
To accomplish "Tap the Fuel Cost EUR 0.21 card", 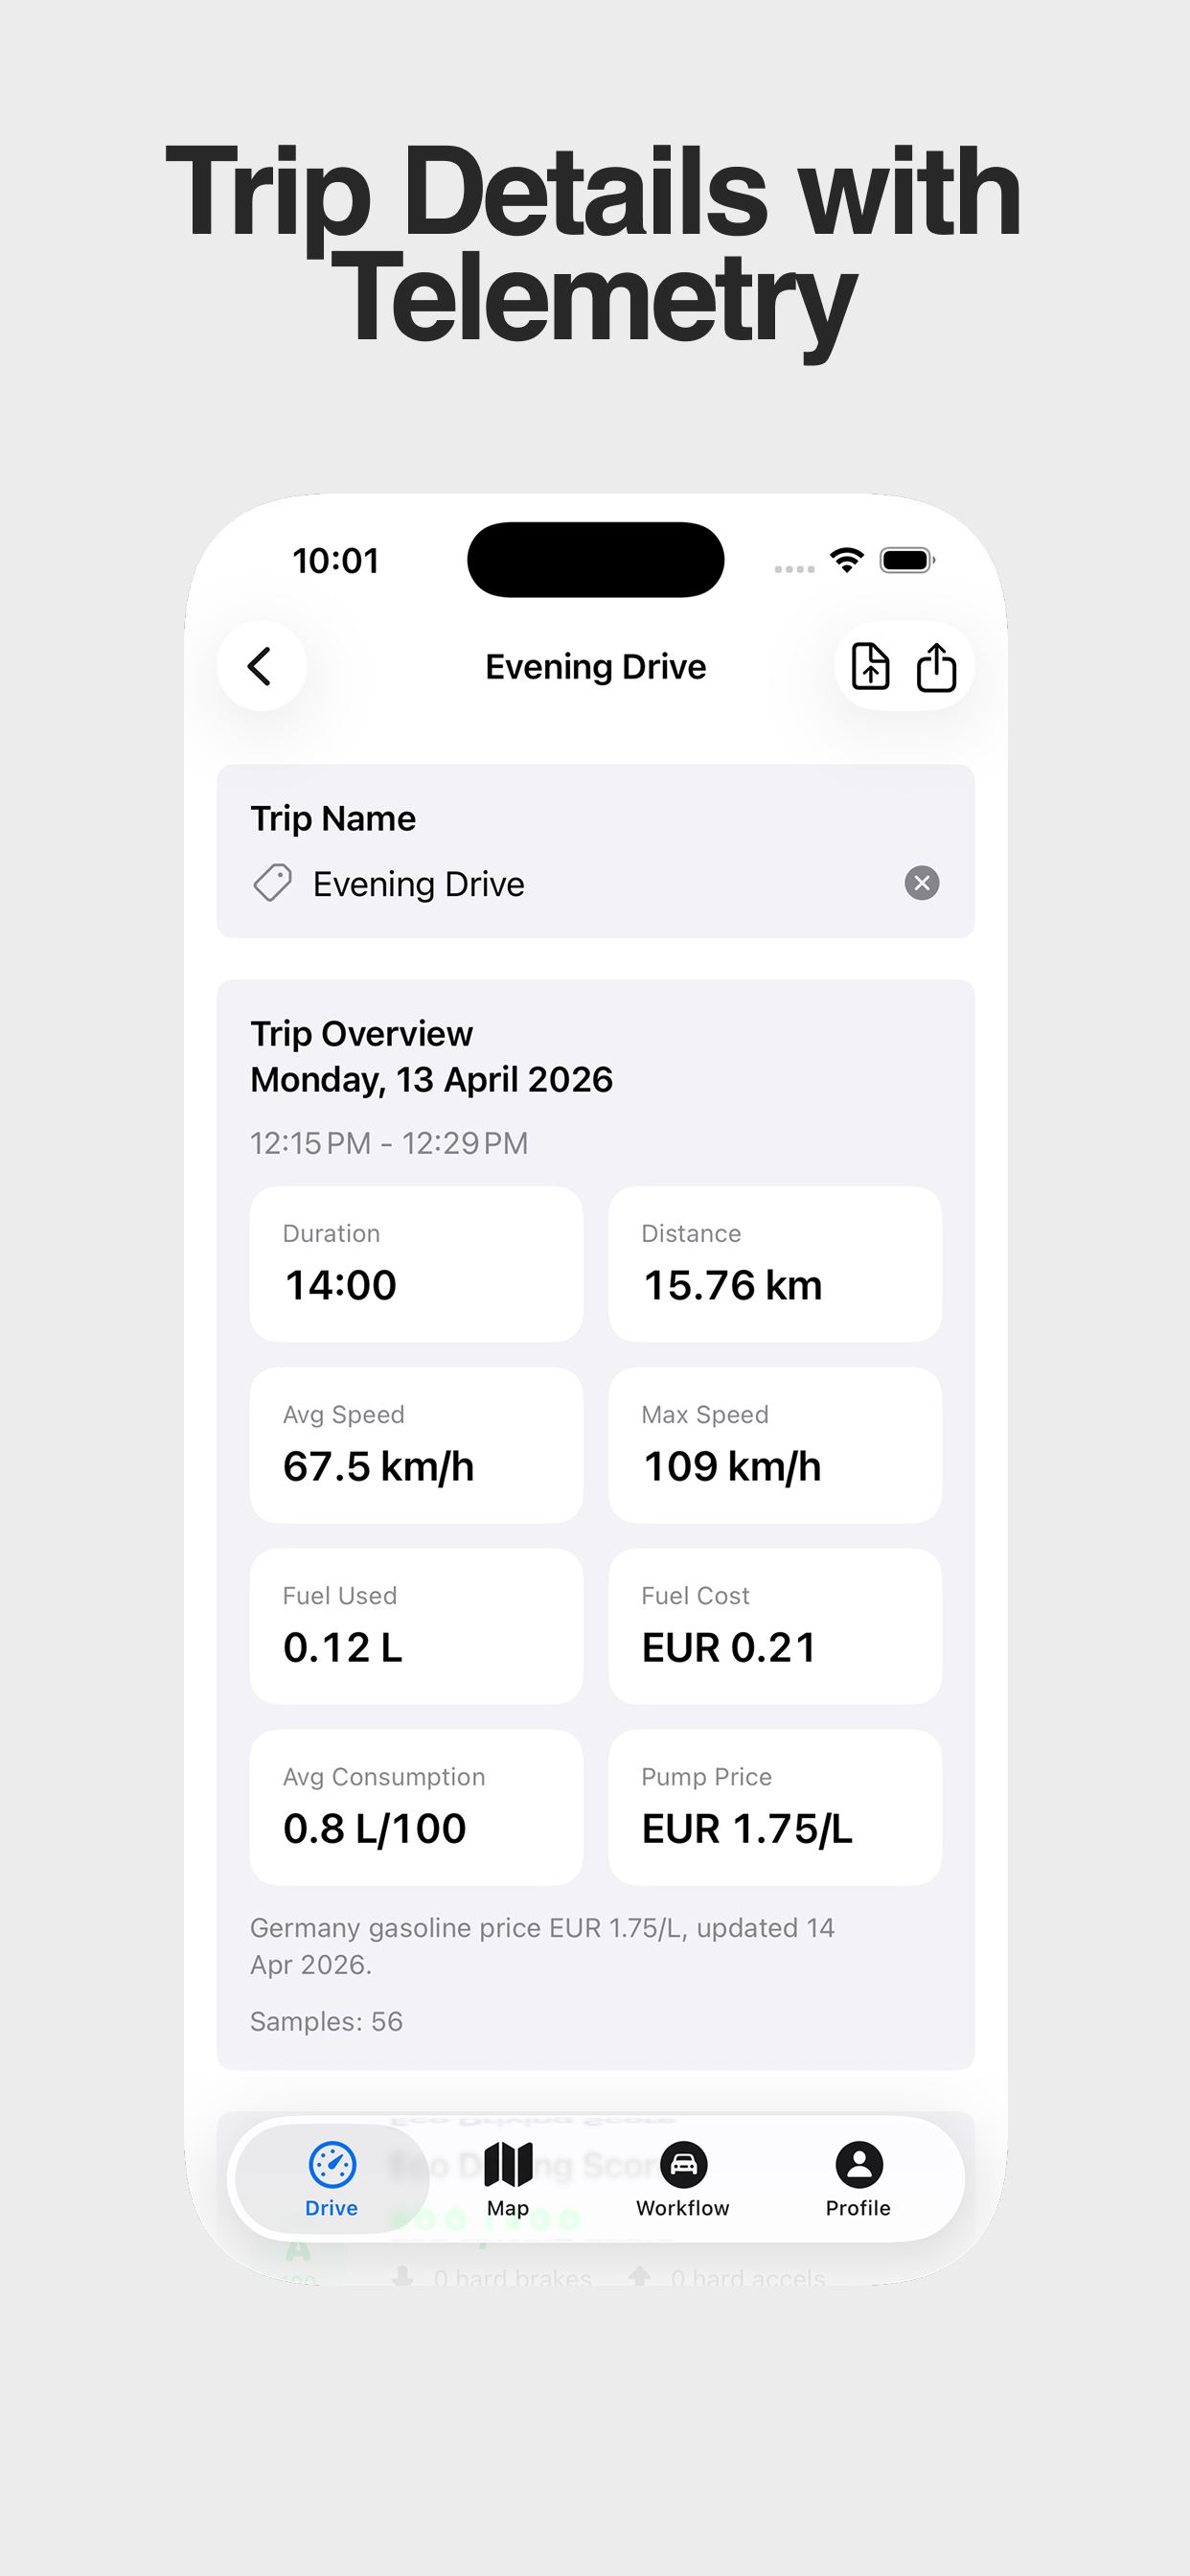I will (774, 1626).
